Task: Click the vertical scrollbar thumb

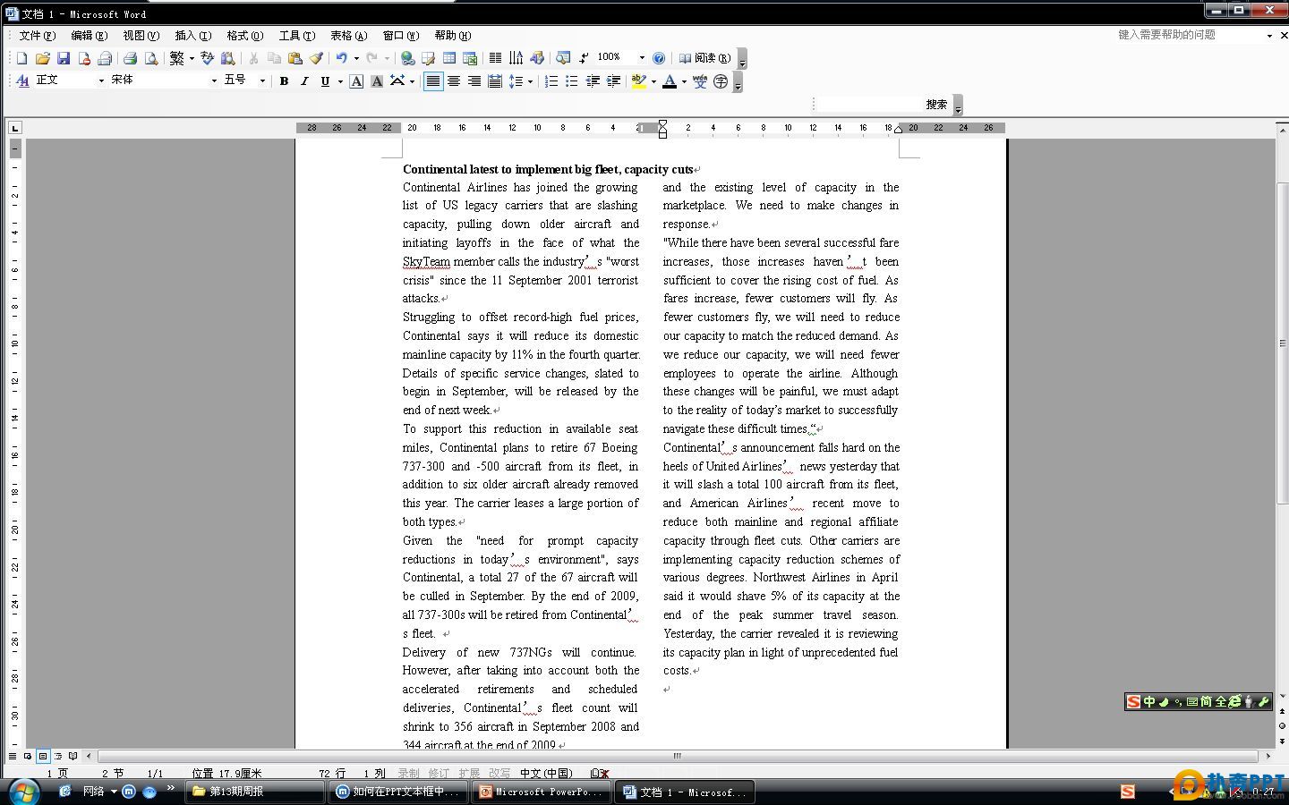Action: [x=1282, y=344]
